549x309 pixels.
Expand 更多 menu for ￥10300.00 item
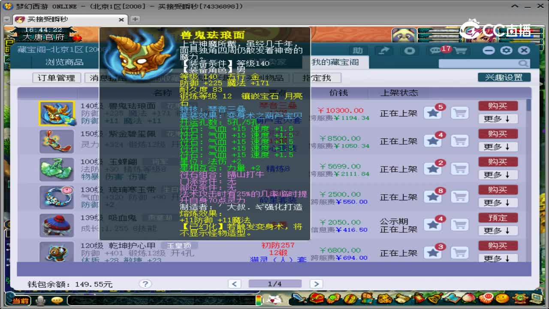(498, 119)
